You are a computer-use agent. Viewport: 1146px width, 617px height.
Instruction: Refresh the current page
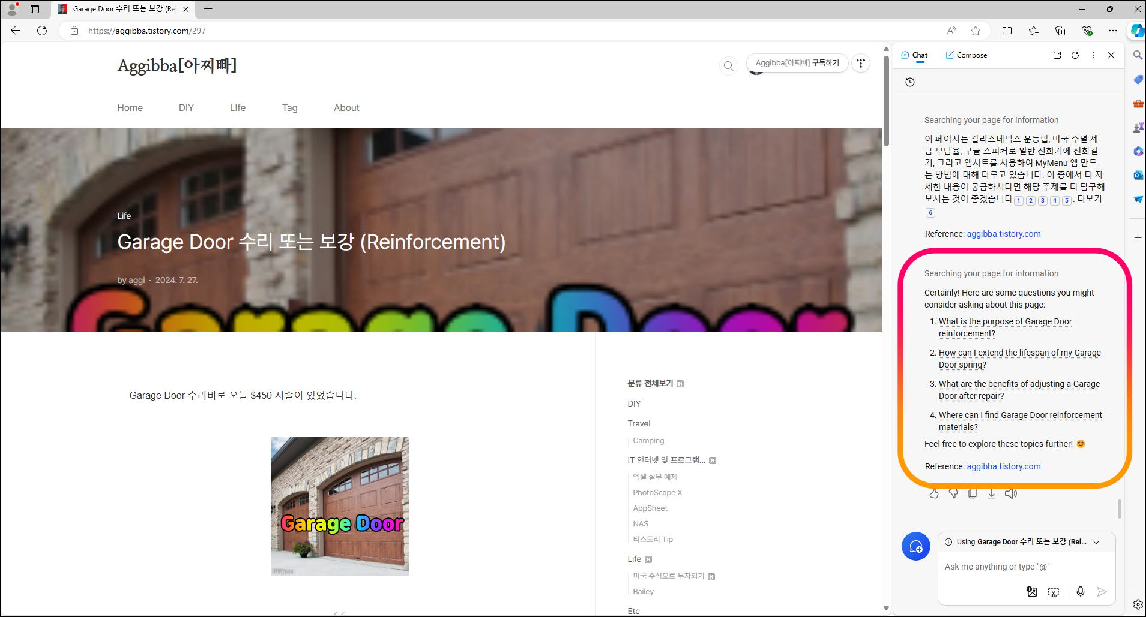coord(42,31)
